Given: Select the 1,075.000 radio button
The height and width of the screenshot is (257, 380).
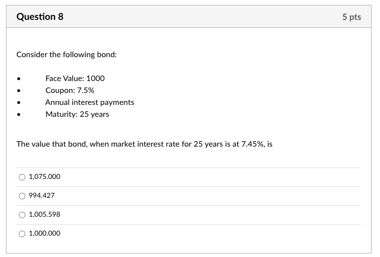Looking at the screenshot, I should (x=22, y=177).
